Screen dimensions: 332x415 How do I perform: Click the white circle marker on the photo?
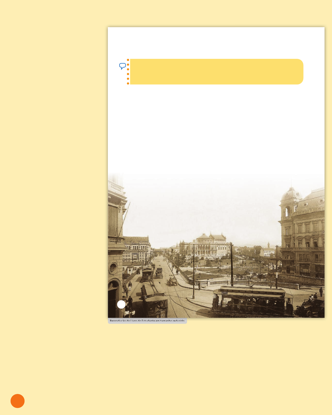(121, 304)
